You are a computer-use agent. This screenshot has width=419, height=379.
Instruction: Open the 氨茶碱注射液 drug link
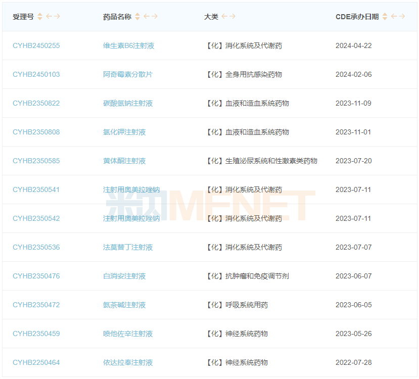tap(124, 305)
